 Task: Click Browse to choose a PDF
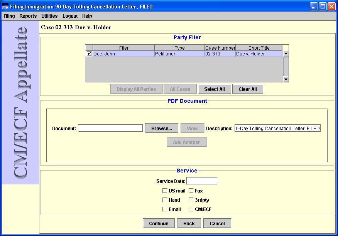pyautogui.click(x=162, y=128)
